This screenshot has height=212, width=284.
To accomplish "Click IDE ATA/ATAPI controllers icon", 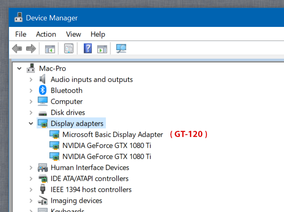I will coord(43,179).
